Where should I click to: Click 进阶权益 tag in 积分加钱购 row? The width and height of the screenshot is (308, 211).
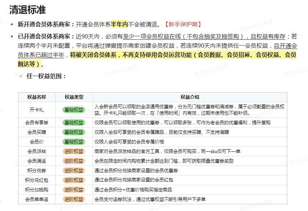tap(74, 190)
